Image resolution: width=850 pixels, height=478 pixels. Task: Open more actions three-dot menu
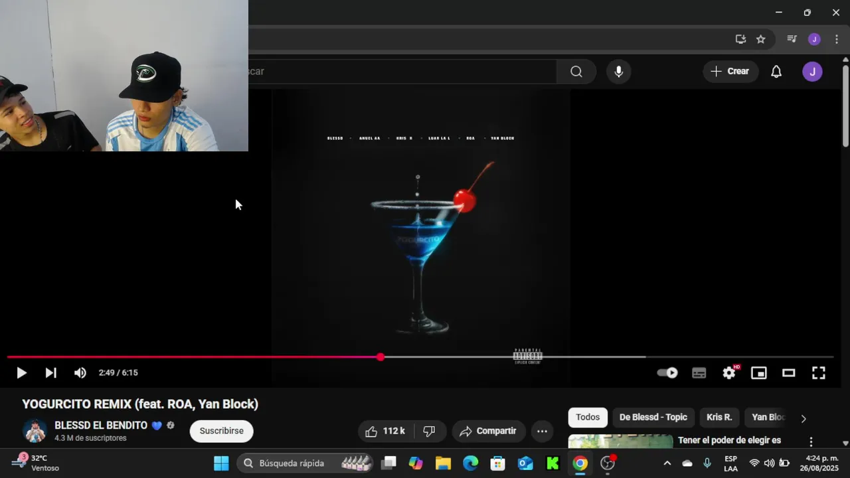[542, 432]
